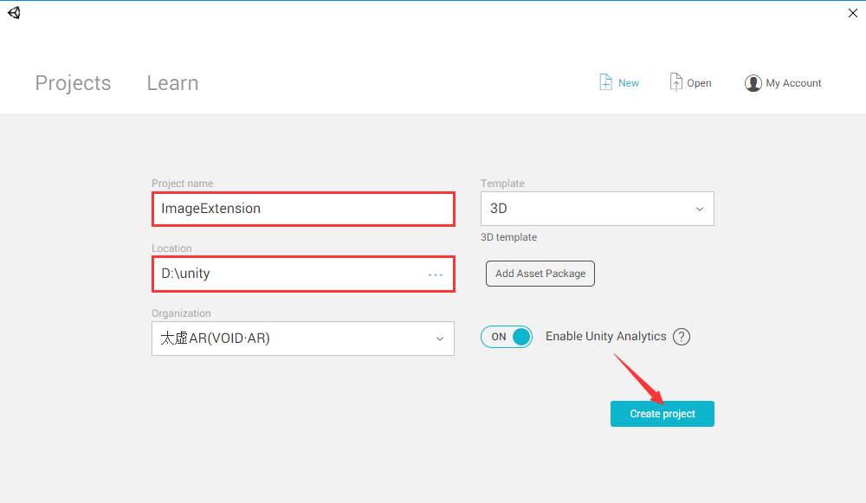866x503 pixels.
Task: Click the My Account avatar icon
Action: [753, 83]
